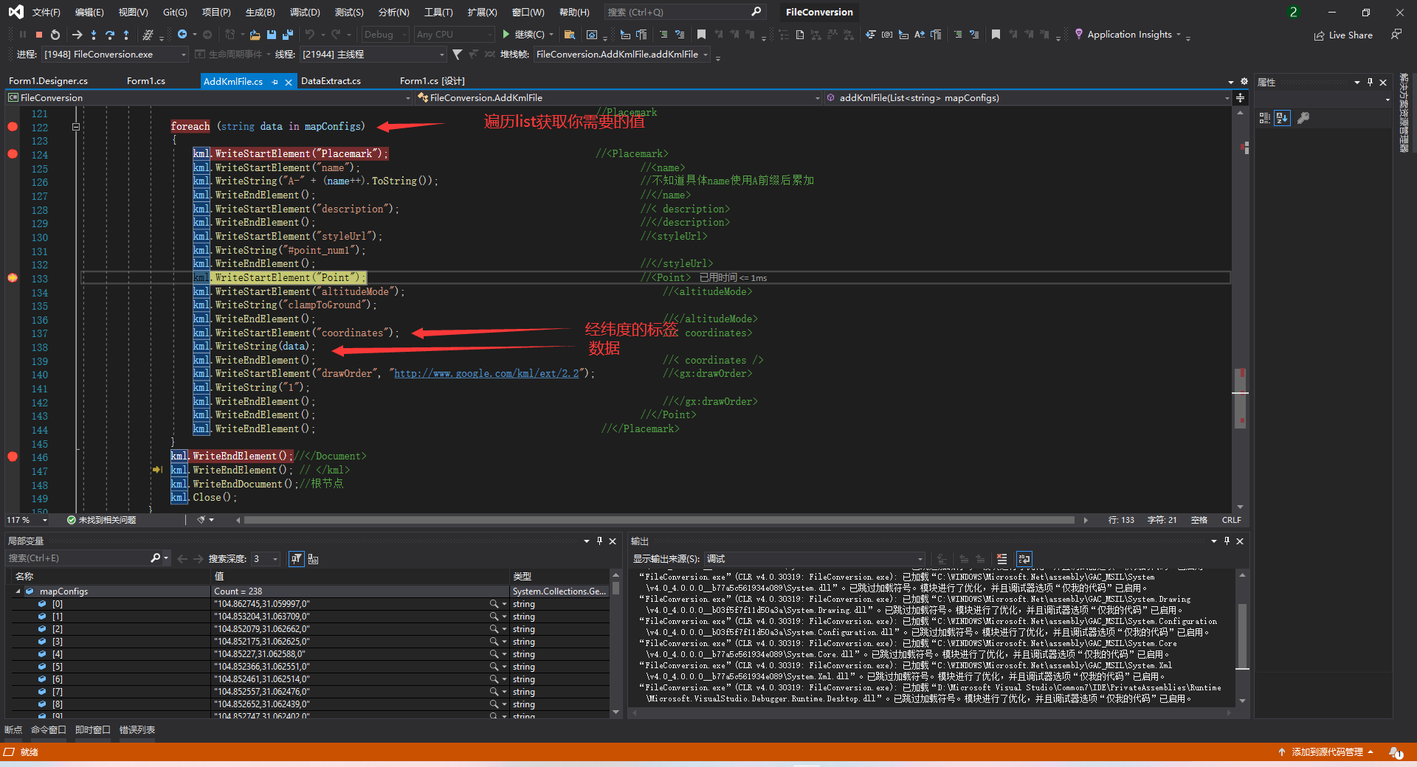This screenshot has height=767, width=1417.
Task: Toggle the Locals filter pin button
Action: coord(296,559)
